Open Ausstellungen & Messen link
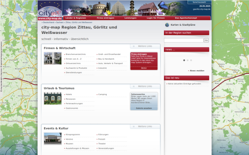 [x=77, y=148]
